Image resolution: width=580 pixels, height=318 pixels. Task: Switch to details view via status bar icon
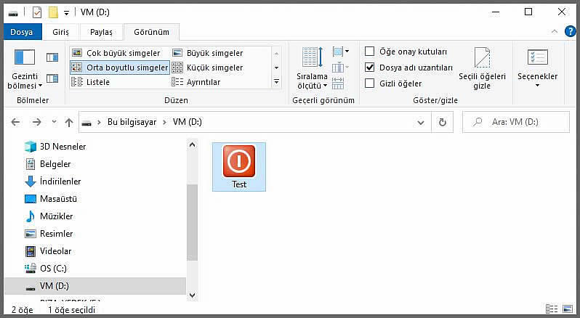[552, 309]
